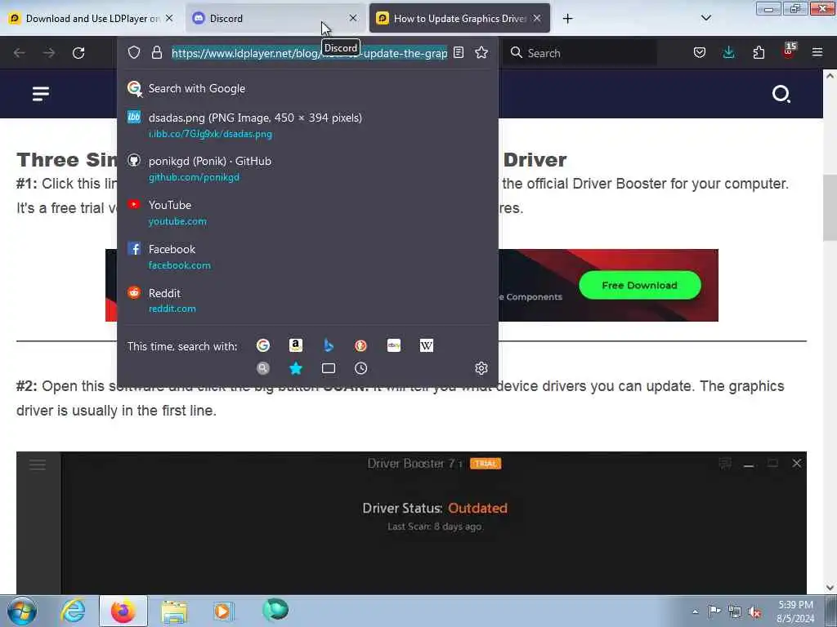Reload the current page

[78, 53]
